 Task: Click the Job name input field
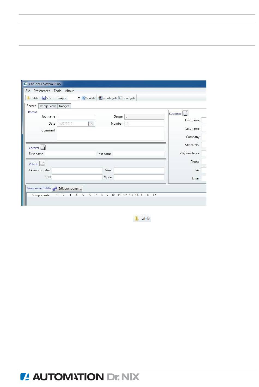click(x=76, y=117)
